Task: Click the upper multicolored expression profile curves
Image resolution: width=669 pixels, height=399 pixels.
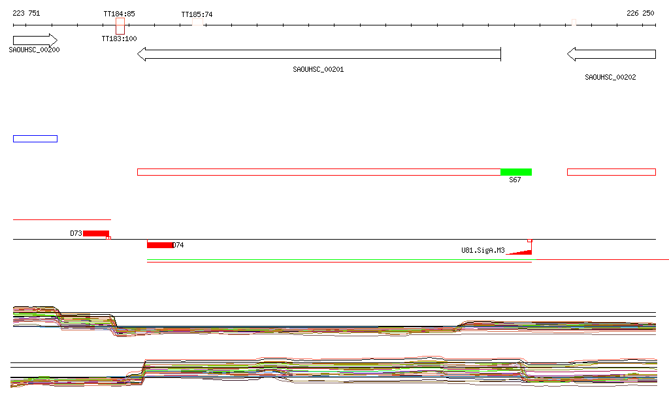Action: pos(334,323)
